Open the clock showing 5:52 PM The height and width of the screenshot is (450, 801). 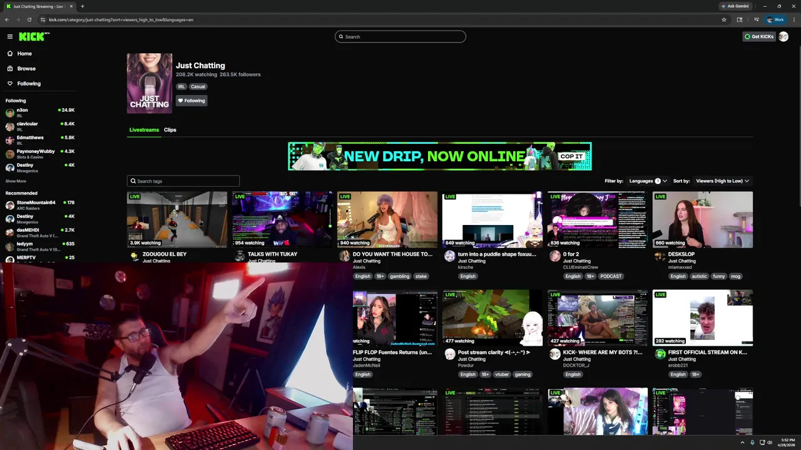tap(786, 442)
